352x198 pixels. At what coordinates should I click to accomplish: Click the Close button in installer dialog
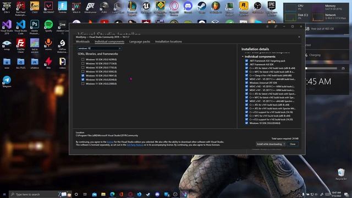click(293, 144)
